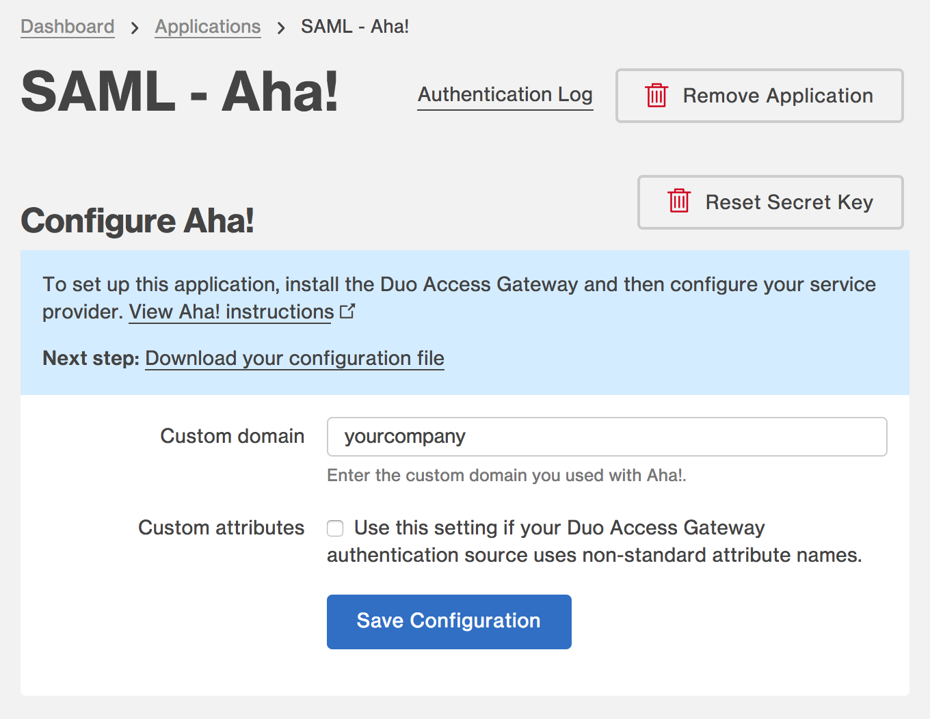Click the chevron between Dashboard and Applications
930x719 pixels.
(134, 27)
